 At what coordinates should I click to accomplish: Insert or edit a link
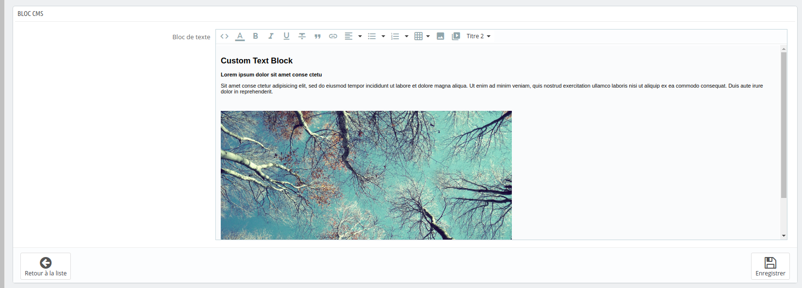[333, 36]
